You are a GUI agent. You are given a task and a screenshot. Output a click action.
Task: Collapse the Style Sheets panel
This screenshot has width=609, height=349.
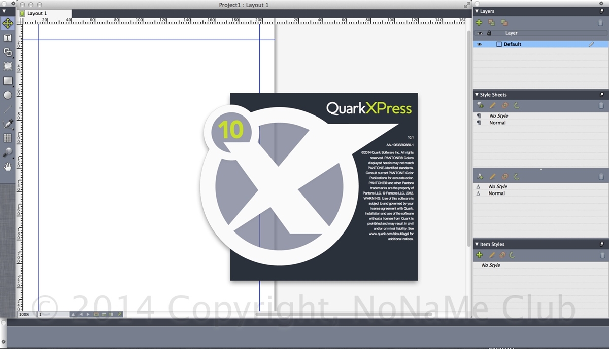(477, 95)
